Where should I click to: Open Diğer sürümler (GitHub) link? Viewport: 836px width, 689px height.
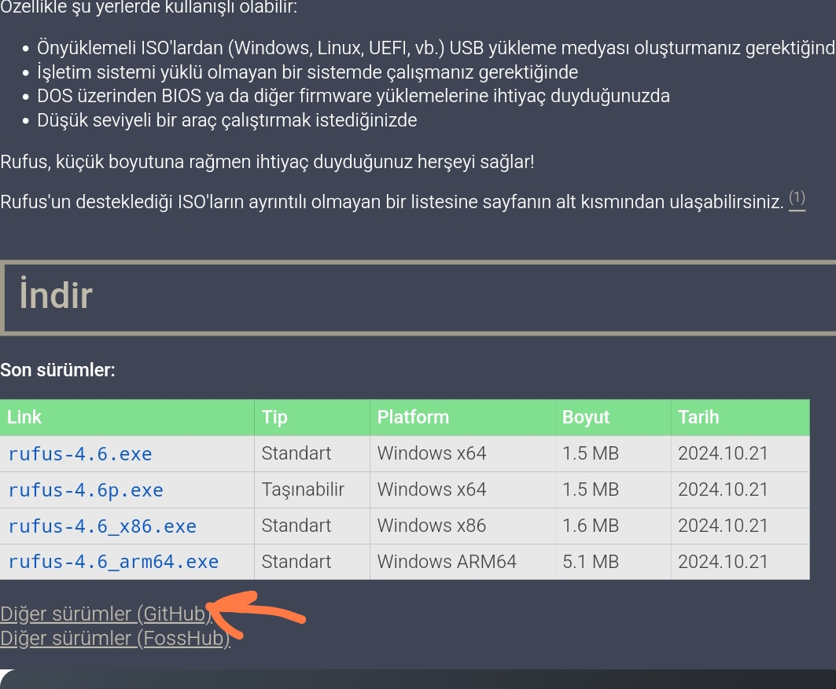click(105, 614)
